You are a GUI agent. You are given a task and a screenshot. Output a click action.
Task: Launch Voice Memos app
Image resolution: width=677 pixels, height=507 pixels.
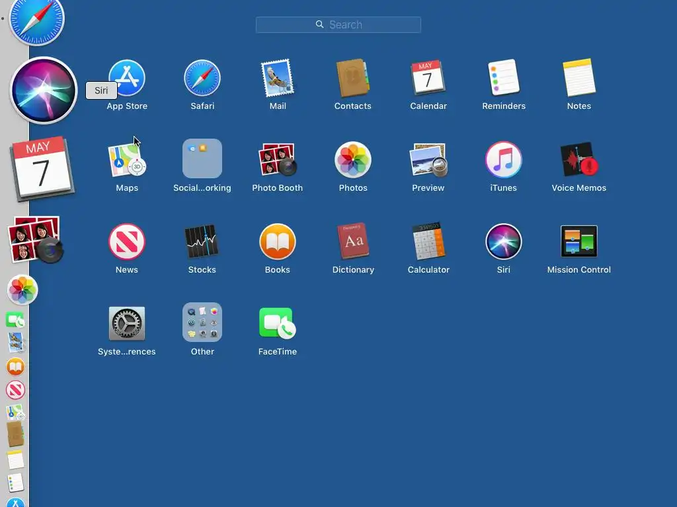pyautogui.click(x=579, y=159)
